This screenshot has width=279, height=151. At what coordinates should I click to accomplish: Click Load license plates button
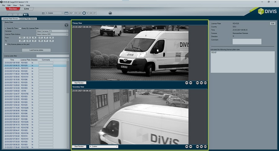pos(36,50)
